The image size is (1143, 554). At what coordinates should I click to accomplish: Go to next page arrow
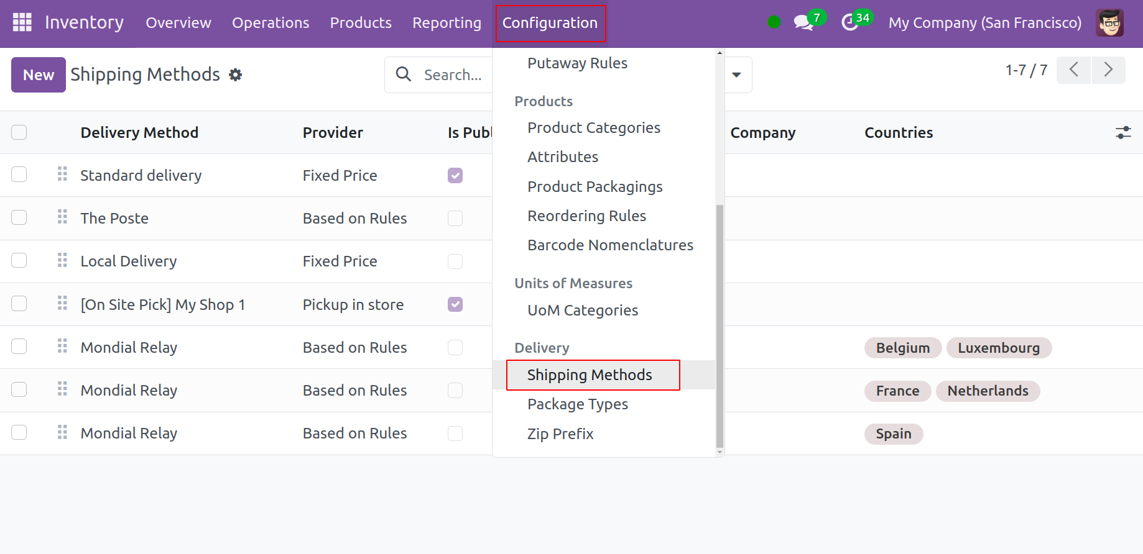click(x=1108, y=70)
